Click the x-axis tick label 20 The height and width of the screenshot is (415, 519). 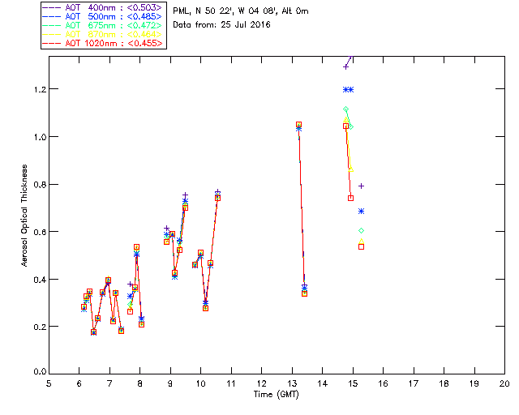point(504,383)
